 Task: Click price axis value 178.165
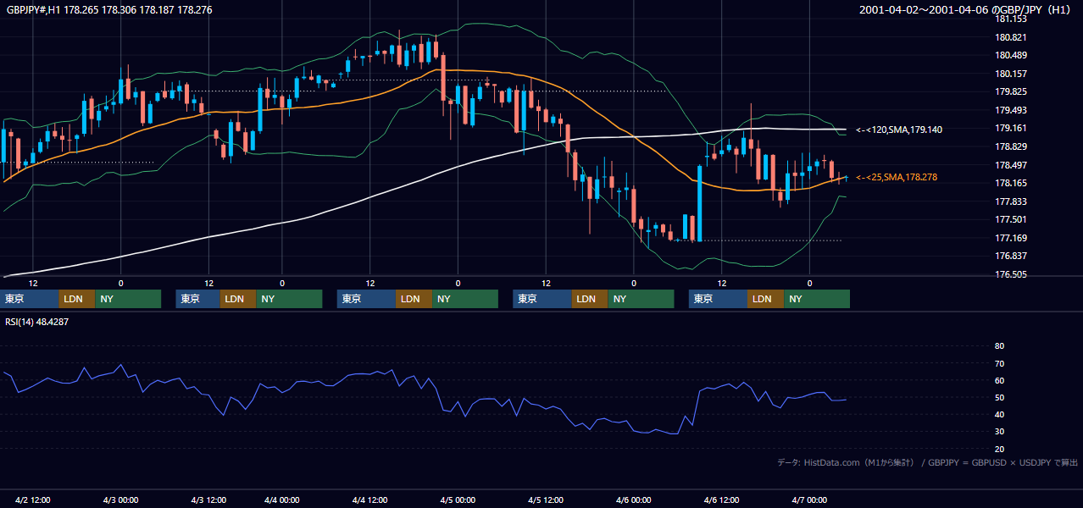[1009, 183]
